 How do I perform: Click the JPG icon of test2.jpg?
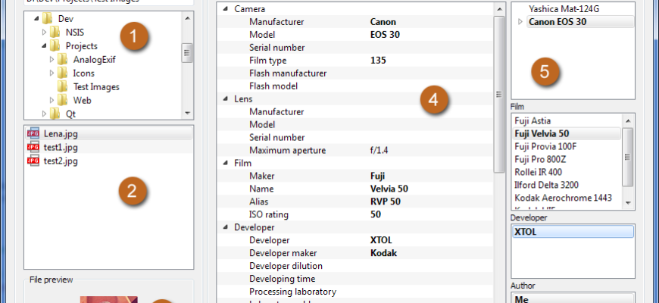point(33,161)
